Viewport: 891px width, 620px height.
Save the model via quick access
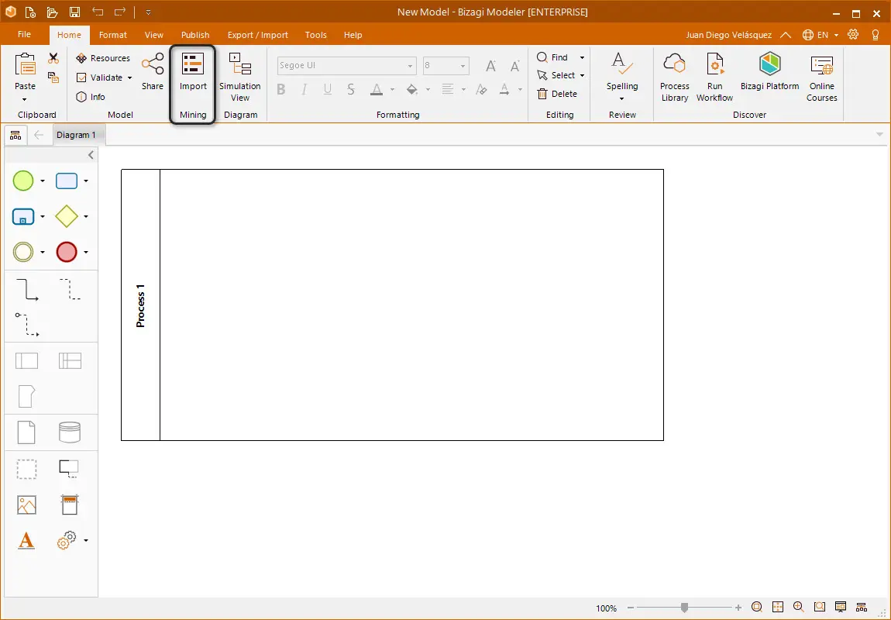pyautogui.click(x=74, y=12)
